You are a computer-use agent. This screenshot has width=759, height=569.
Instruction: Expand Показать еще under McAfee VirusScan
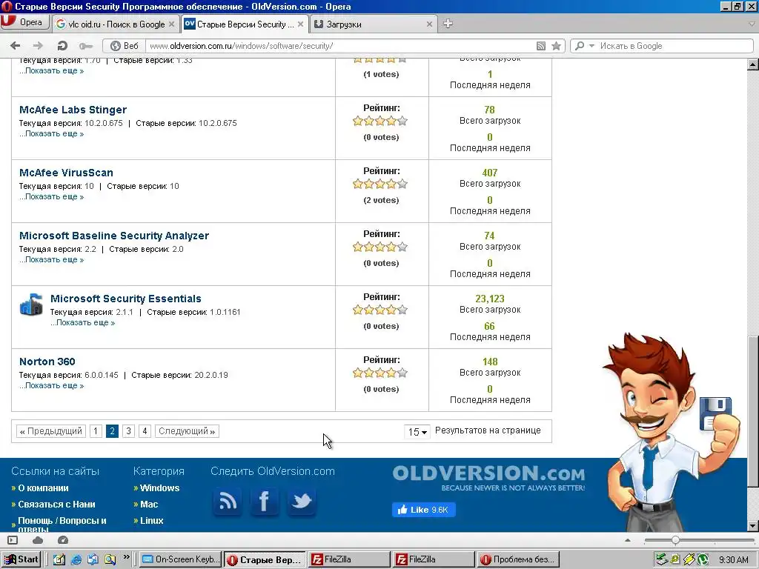(x=51, y=196)
